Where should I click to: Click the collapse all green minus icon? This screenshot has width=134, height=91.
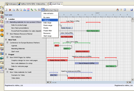[35, 10]
